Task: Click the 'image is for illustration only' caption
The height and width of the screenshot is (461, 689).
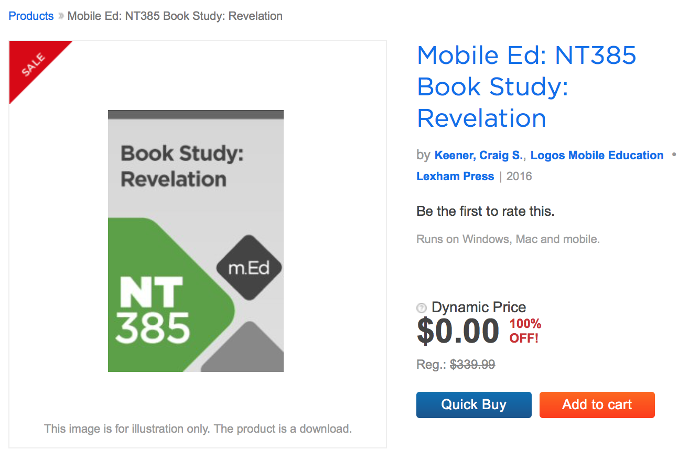Action: coord(198,429)
